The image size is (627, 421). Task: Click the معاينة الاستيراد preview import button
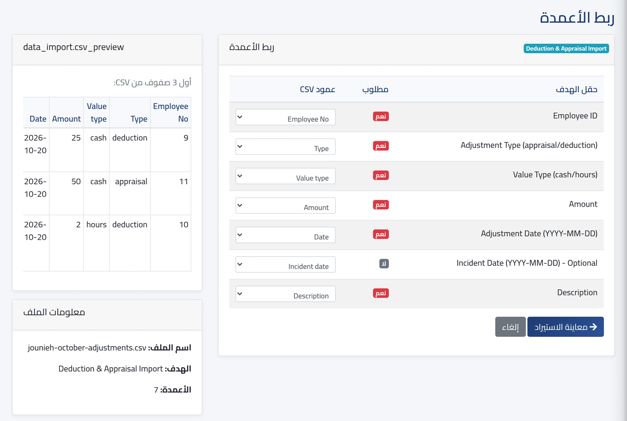pyautogui.click(x=565, y=327)
